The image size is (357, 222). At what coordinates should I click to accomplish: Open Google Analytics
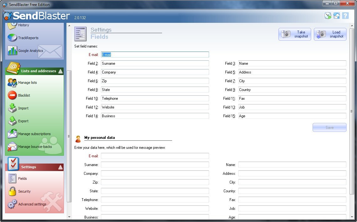(x=32, y=50)
